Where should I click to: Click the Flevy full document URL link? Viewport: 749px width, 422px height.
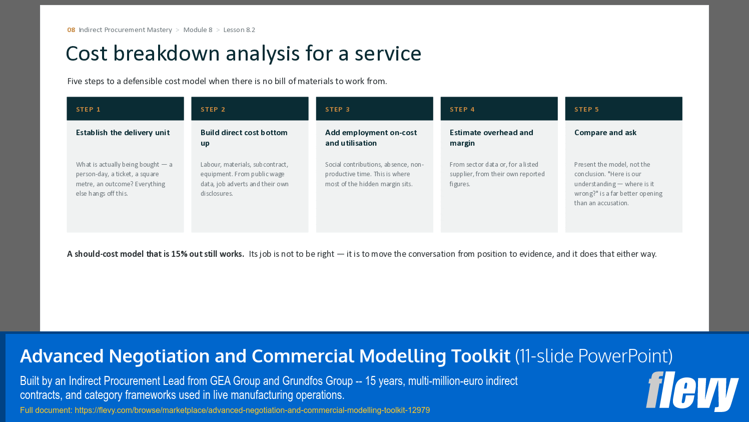pyautogui.click(x=252, y=410)
